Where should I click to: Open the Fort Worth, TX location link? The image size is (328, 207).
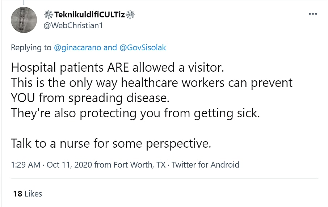point(139,165)
